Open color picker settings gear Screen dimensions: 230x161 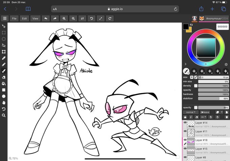pos(226,64)
